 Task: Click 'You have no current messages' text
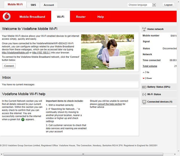(18, 84)
